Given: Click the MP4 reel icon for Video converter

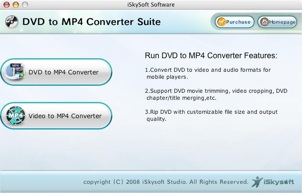Looking at the screenshot, I should pos(15,116).
